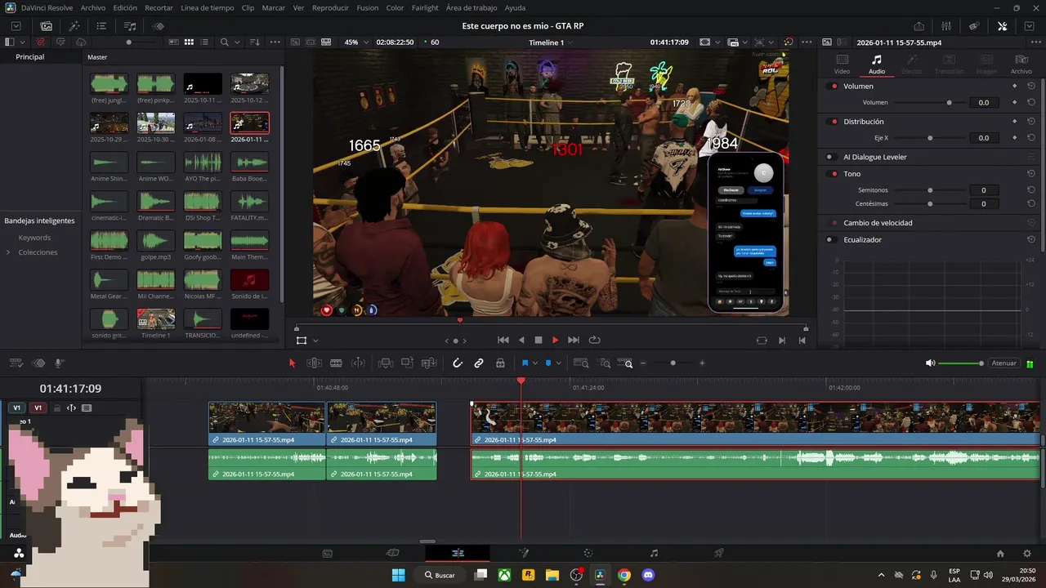Open the Quick Export icon
Screen dimensions: 1046x588
tap(919, 26)
